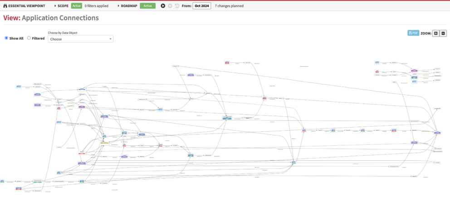Image resolution: width=450 pixels, height=202 pixels.
Task: Zoom in with the plus icon
Action: (435, 33)
